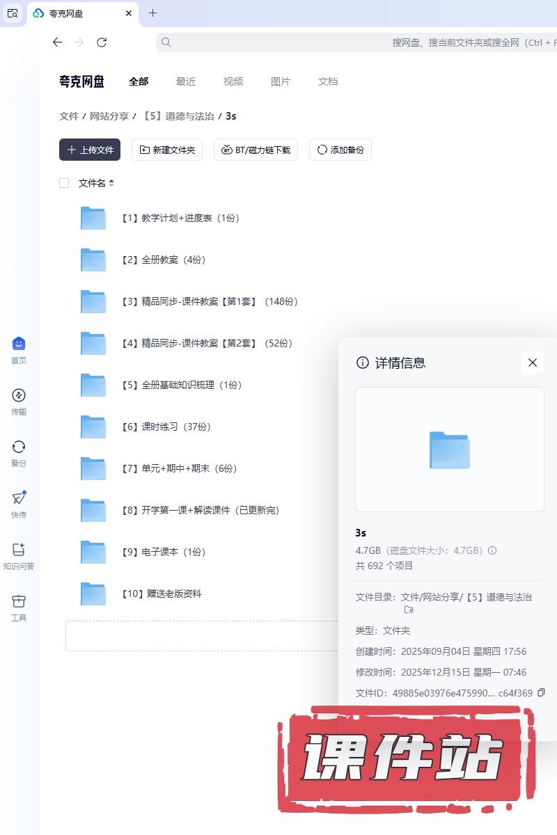Click the info icon beside disk file size
Screen dimensions: 557x835
tap(492, 550)
